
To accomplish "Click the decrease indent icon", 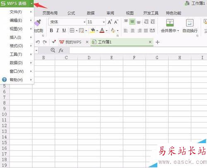I will pyautogui.click(x=146, y=22).
